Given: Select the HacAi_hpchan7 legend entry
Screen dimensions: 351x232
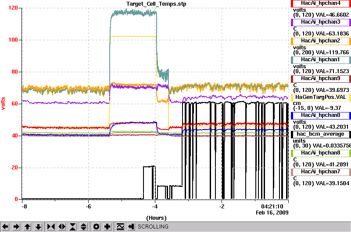Looking at the screenshot, I should click(x=321, y=172).
